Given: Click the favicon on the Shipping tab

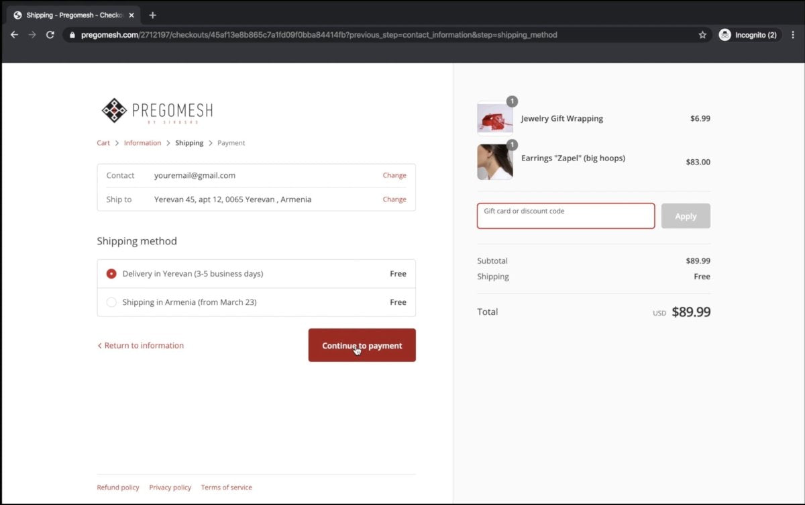Looking at the screenshot, I should tap(17, 13).
